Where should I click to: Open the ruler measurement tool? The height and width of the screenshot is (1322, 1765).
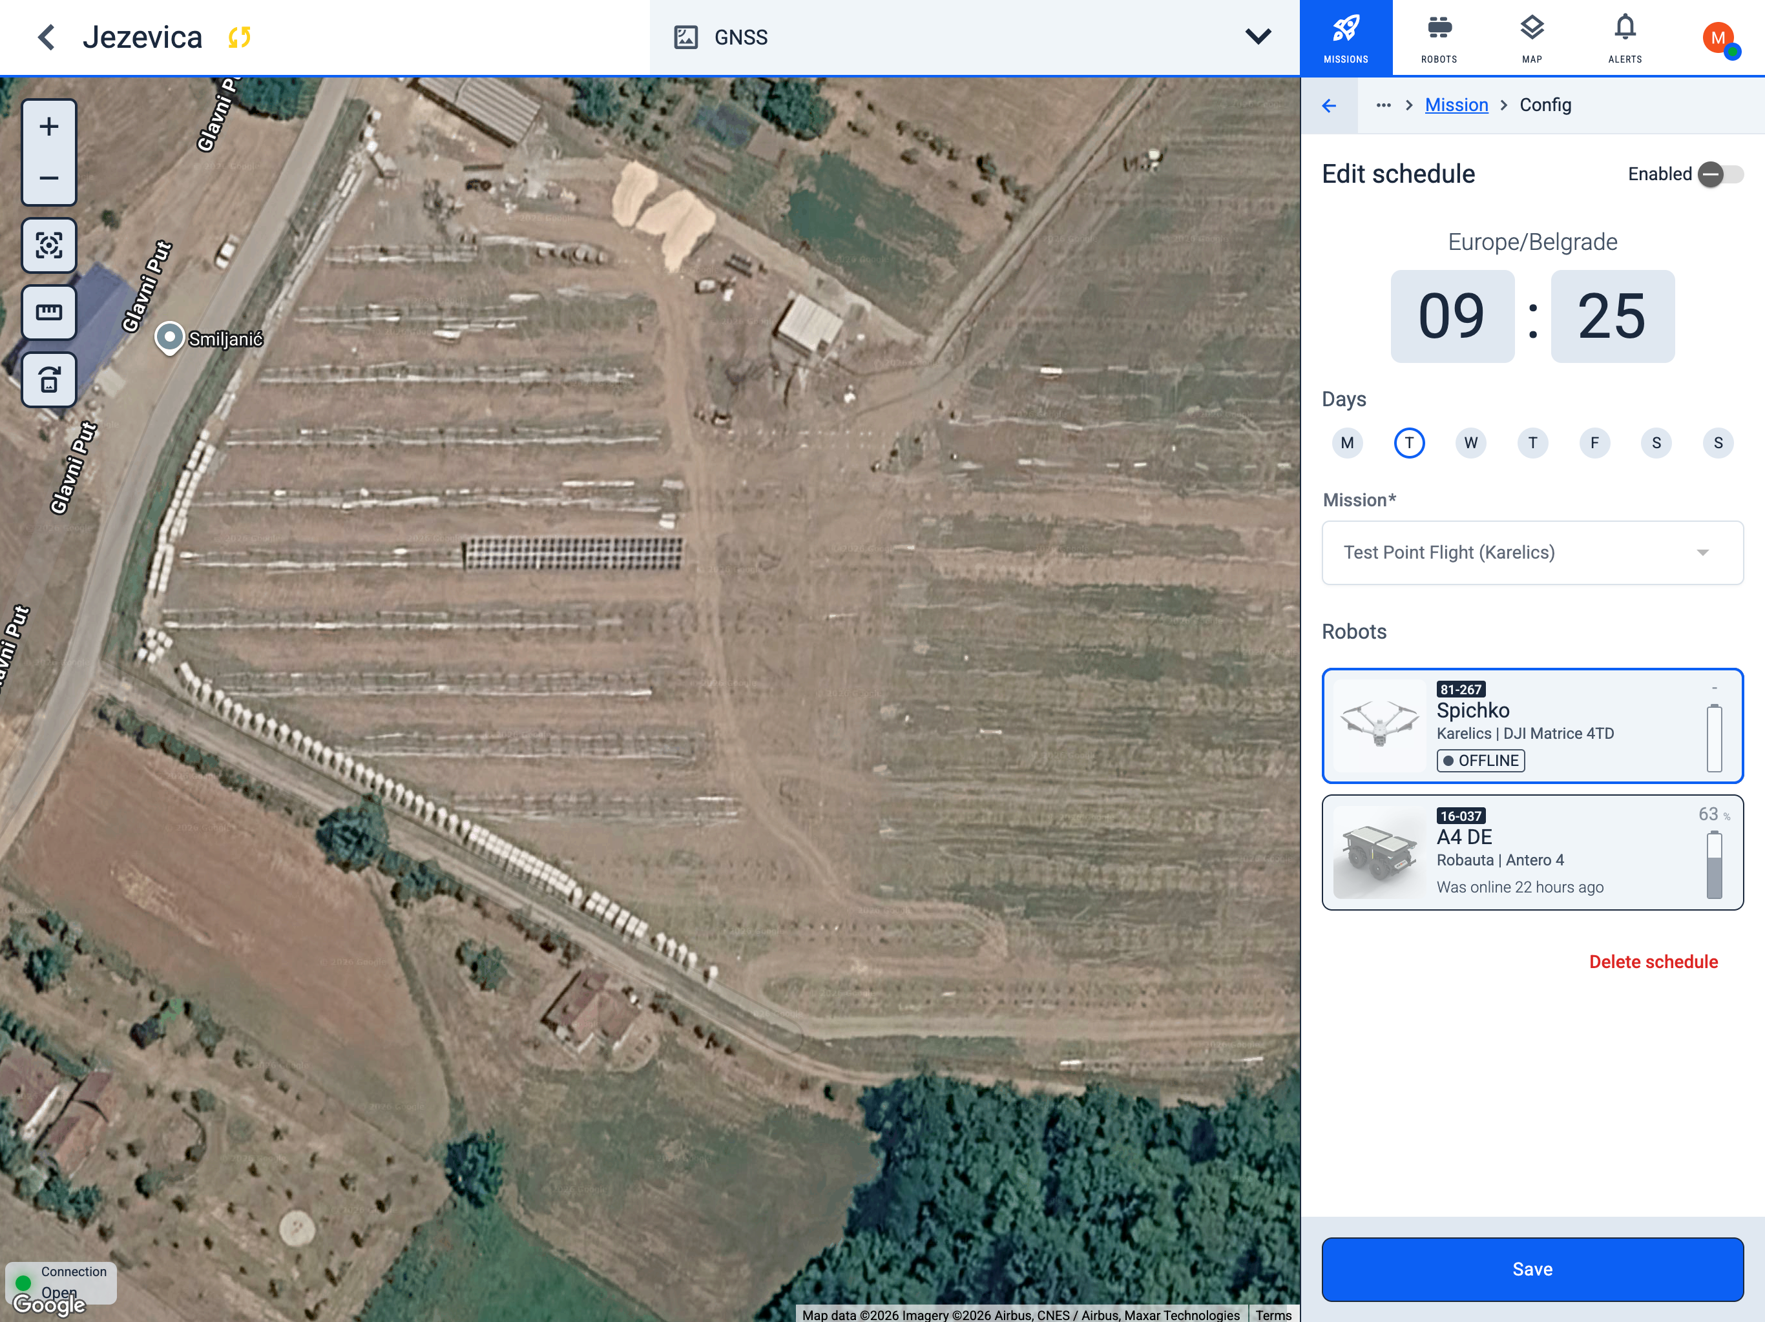tap(48, 312)
